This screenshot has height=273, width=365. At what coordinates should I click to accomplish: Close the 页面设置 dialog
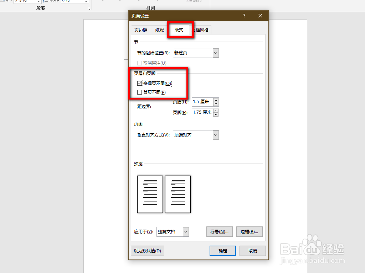point(260,16)
